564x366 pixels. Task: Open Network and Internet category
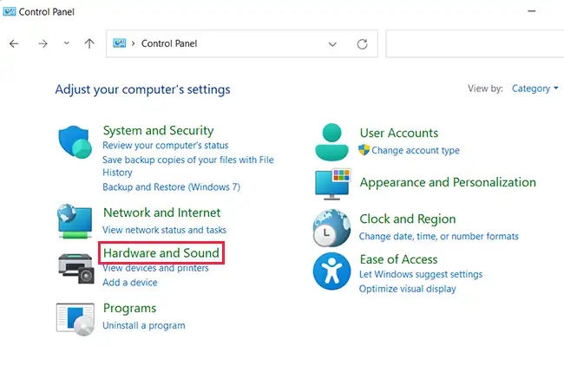coord(162,212)
